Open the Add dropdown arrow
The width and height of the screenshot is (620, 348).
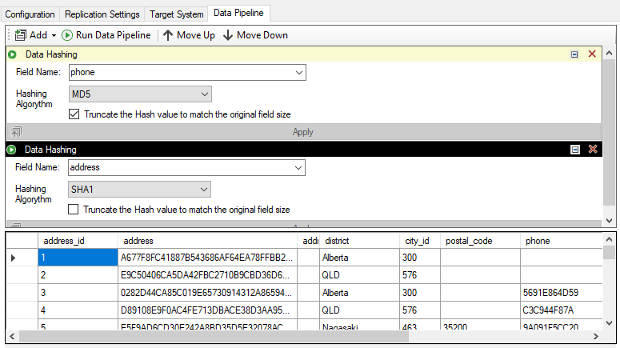[x=54, y=35]
